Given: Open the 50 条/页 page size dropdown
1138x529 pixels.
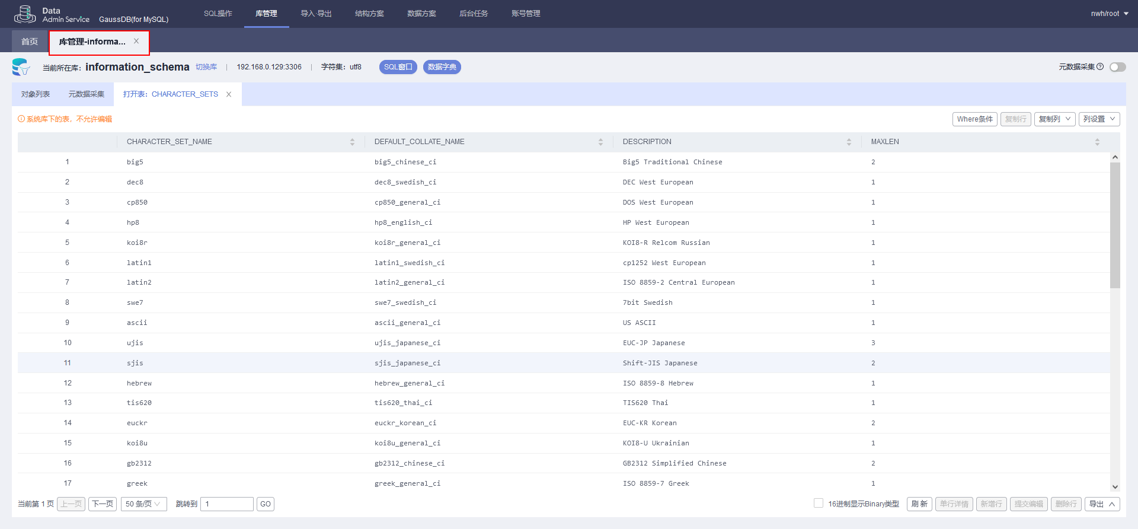Looking at the screenshot, I should (144, 504).
